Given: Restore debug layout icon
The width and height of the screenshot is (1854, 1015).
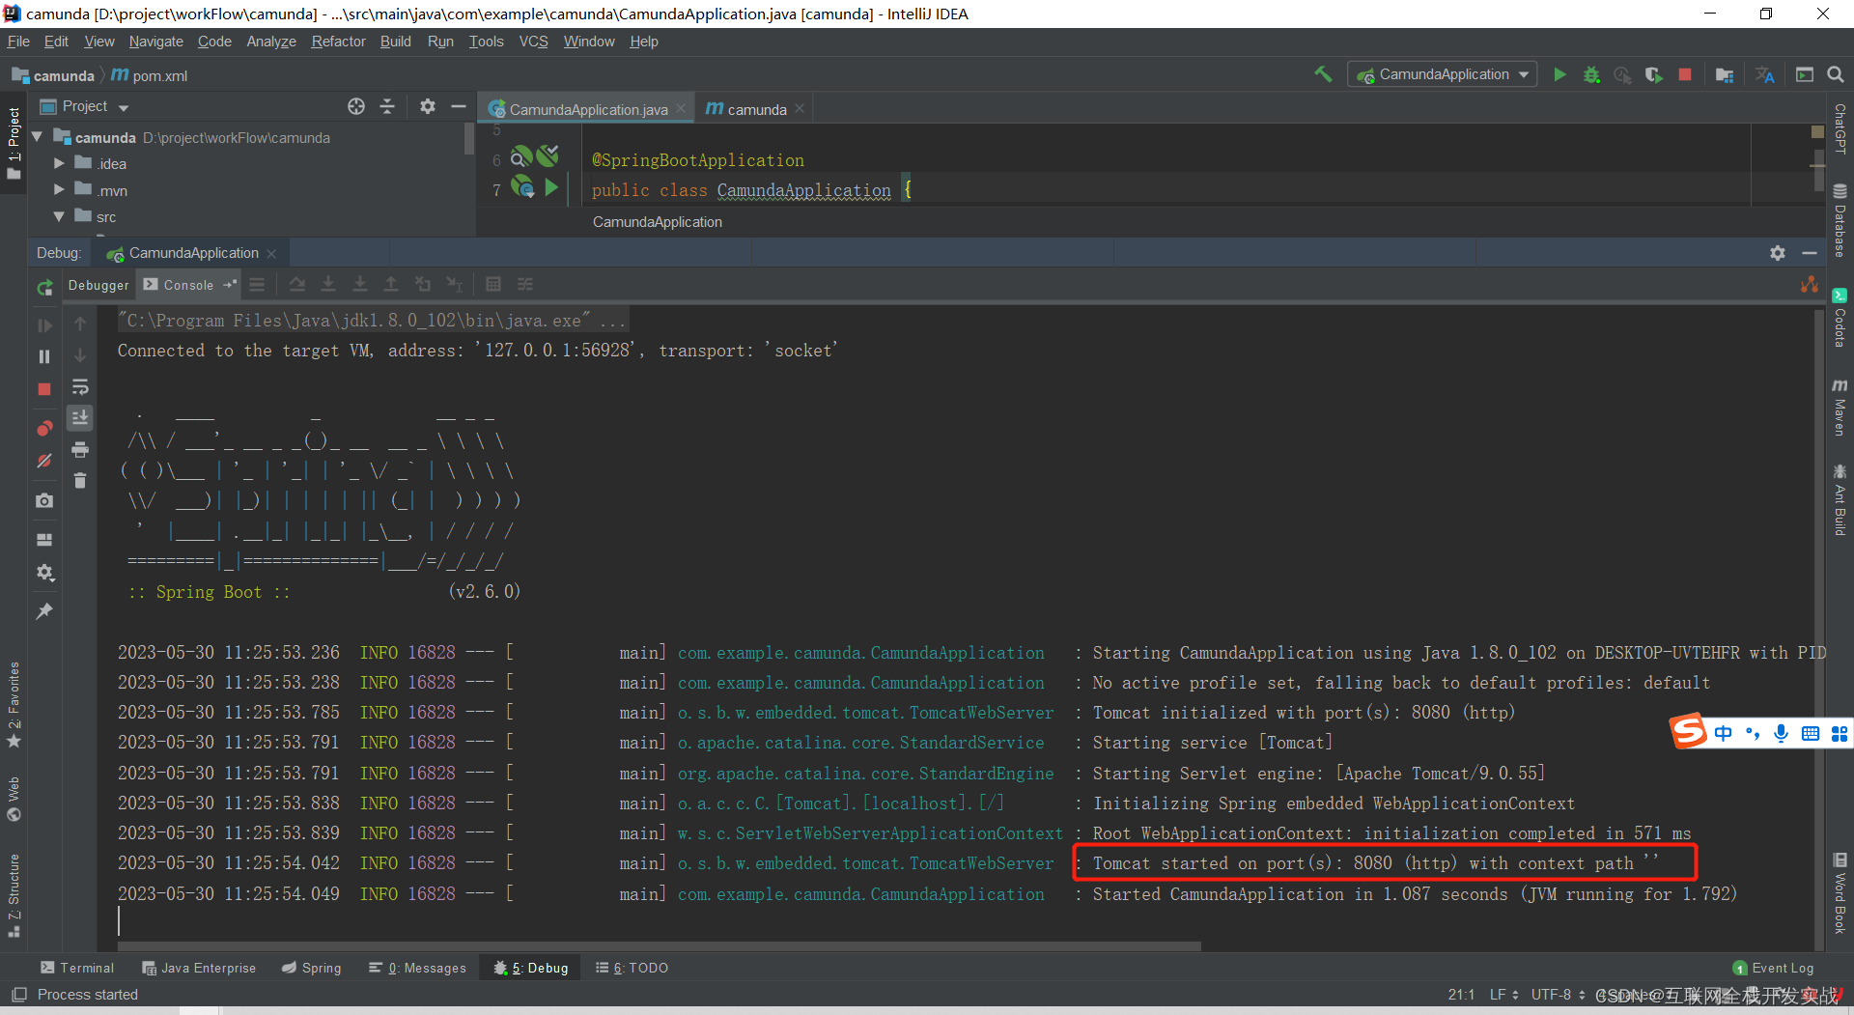Looking at the screenshot, I should tap(44, 539).
